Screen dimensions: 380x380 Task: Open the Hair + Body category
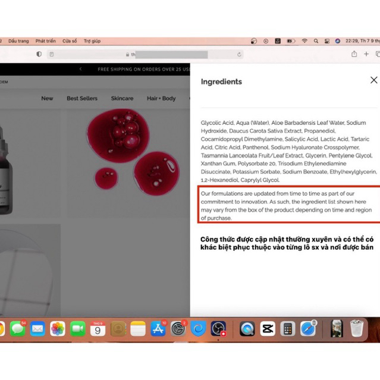161,98
